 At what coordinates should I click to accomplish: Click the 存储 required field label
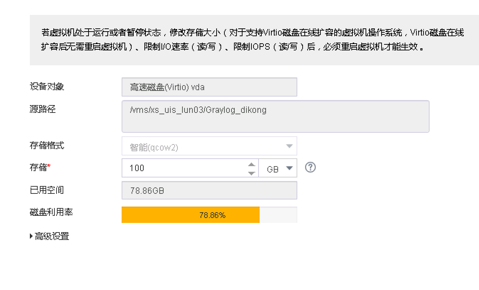[x=38, y=168]
